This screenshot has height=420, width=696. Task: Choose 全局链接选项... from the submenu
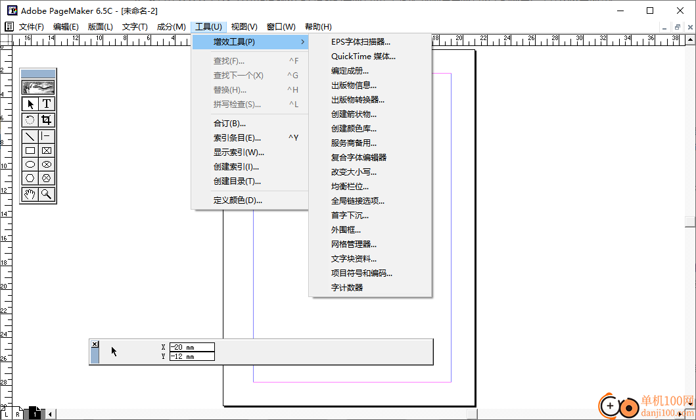point(370,200)
